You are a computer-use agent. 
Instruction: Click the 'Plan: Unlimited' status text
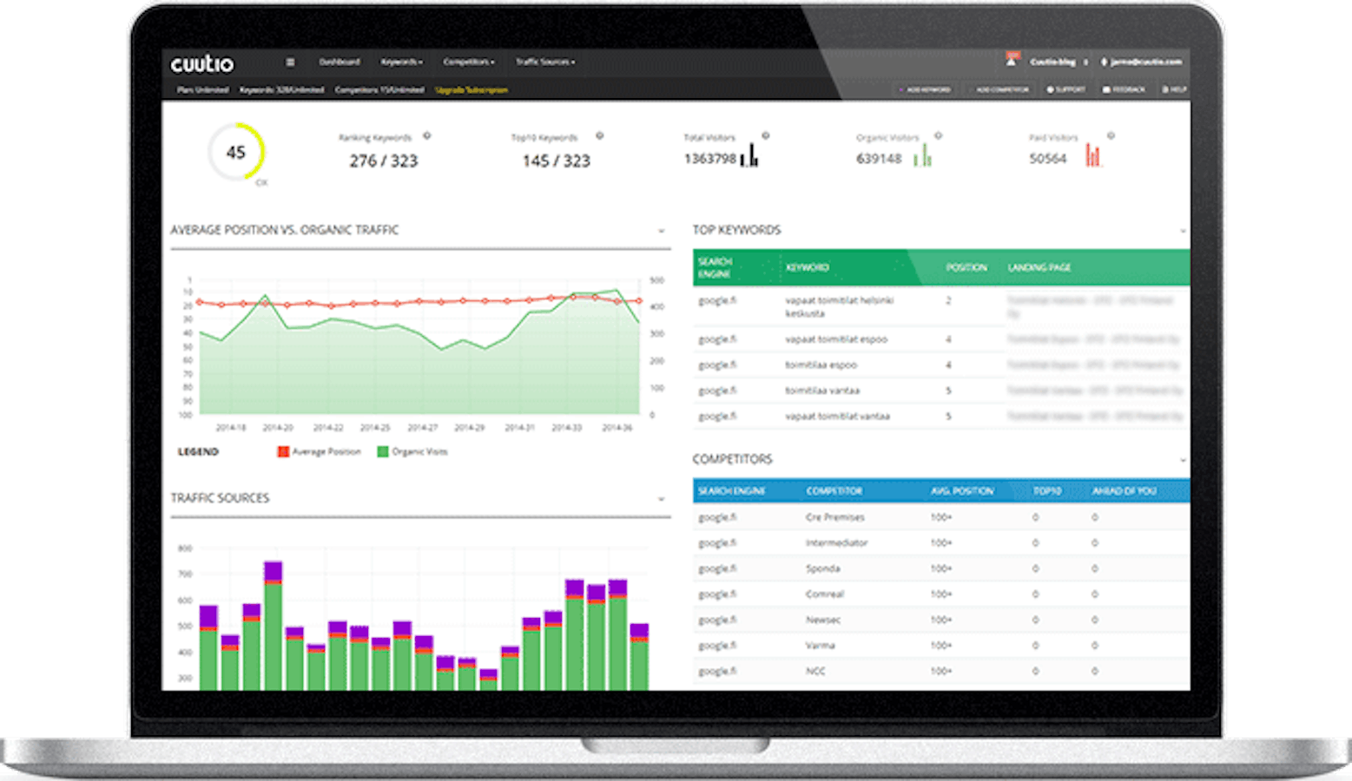(x=202, y=90)
